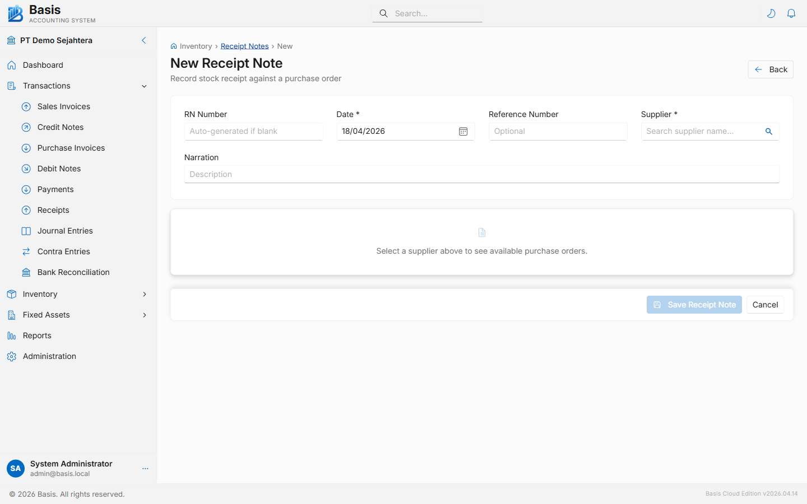Open notifications bell icon
This screenshot has width=807, height=504.
(791, 13)
